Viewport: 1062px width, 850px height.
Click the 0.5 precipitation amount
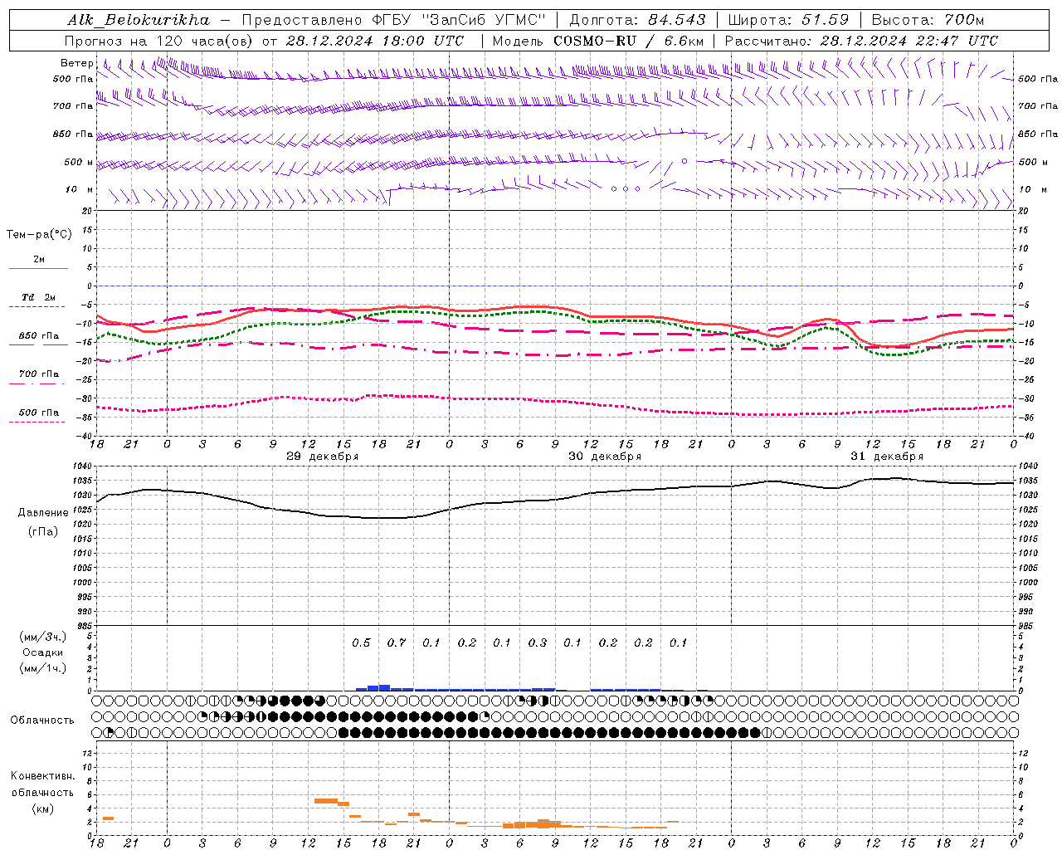click(361, 642)
